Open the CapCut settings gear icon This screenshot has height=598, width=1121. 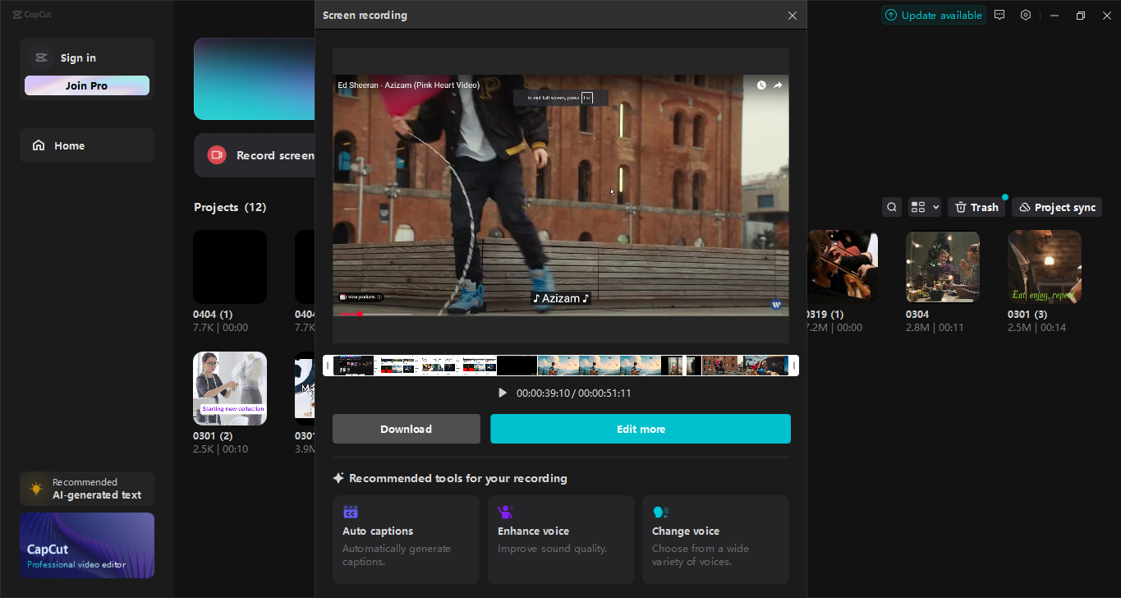click(x=1025, y=14)
